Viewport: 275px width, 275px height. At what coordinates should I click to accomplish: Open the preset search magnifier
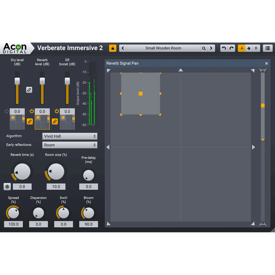204,48
